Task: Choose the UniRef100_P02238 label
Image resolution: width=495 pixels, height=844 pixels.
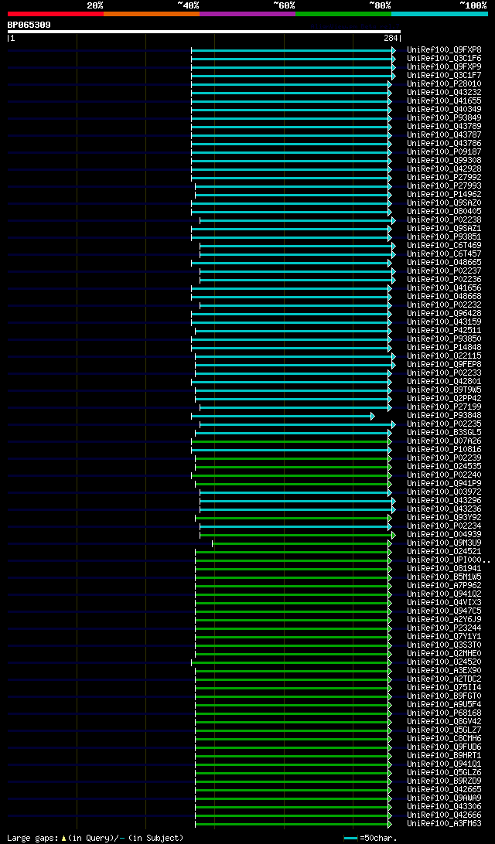Action: tap(445, 220)
